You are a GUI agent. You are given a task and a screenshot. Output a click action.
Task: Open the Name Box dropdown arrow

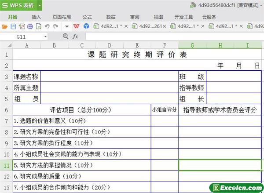coord(45,36)
